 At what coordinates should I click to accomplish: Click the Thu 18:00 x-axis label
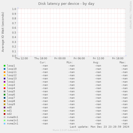(41, 58)
